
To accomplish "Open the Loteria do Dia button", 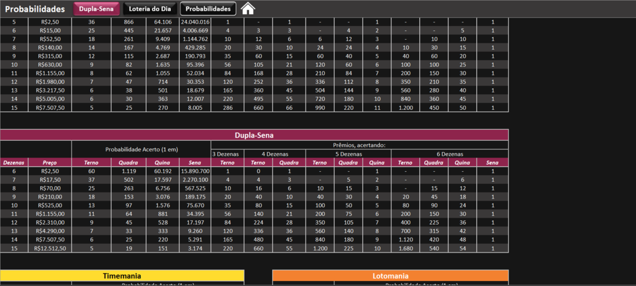I will click(150, 9).
